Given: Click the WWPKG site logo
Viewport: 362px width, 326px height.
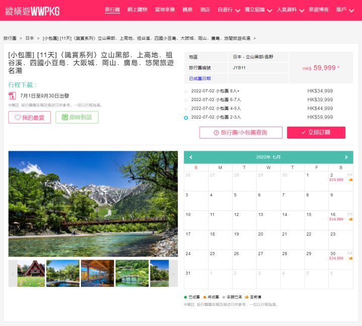Looking at the screenshot, I should click(32, 11).
